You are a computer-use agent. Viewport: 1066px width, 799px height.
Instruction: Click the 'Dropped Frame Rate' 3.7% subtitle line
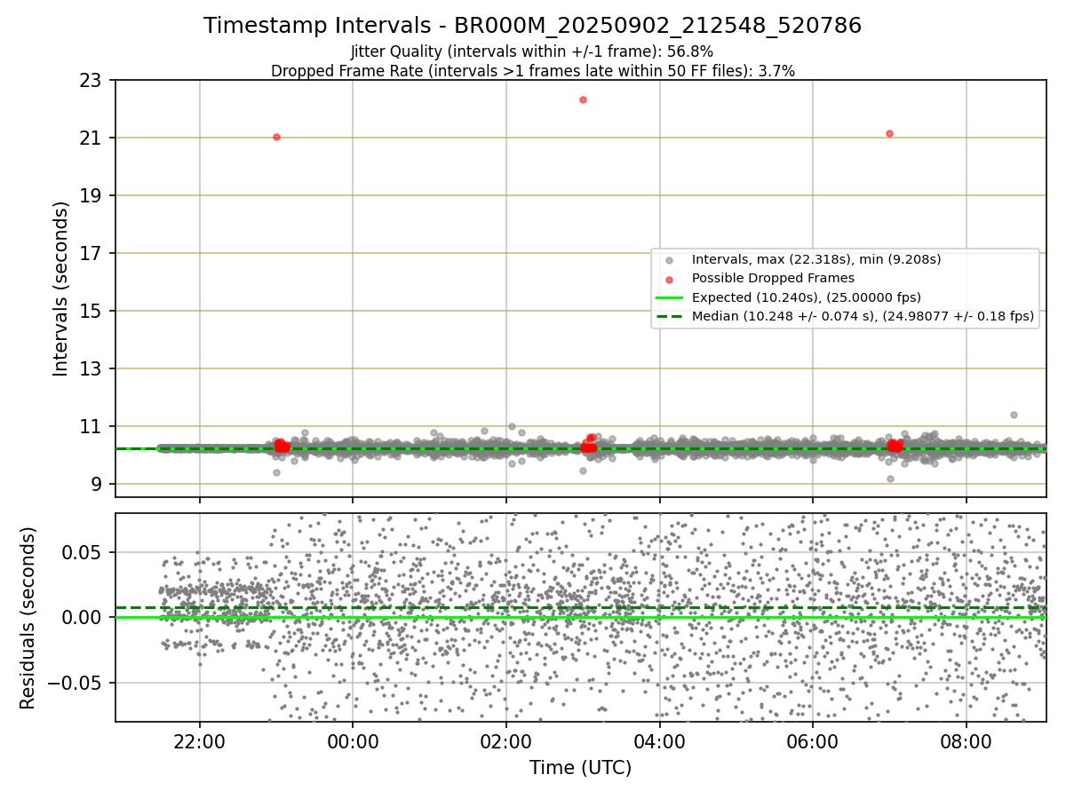coord(532,71)
